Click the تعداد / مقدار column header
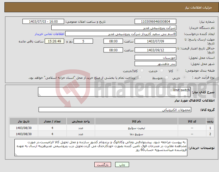 [52, 121]
